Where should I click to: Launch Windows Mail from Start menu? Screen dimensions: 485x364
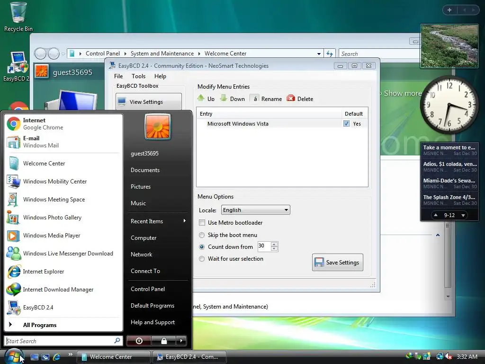(x=63, y=142)
